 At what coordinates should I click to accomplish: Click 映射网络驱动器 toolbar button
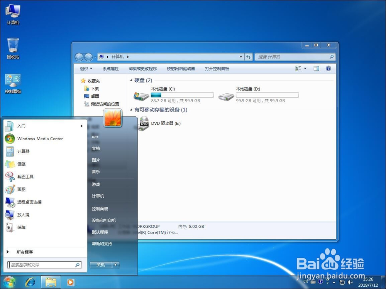tap(181, 69)
